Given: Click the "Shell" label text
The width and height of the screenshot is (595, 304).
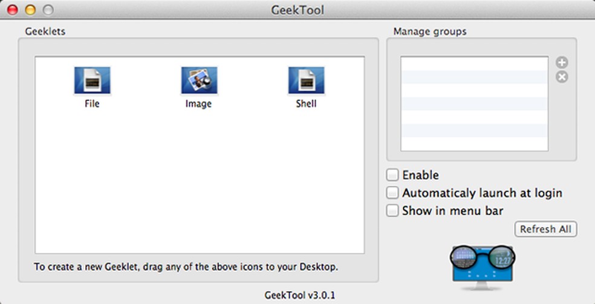Looking at the screenshot, I should tap(306, 104).
